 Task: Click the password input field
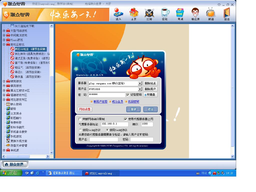click(106, 95)
